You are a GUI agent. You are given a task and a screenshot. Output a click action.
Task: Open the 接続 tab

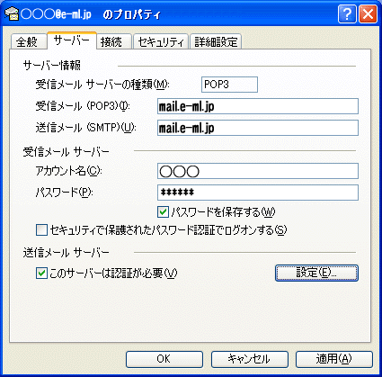point(114,41)
